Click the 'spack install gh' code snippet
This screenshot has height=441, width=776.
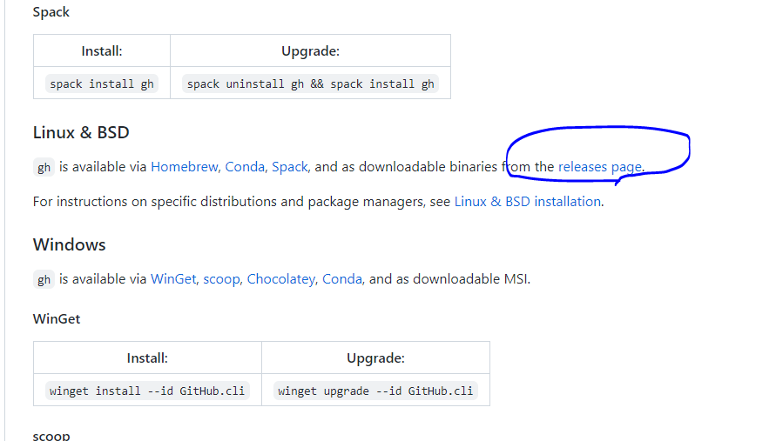[101, 84]
